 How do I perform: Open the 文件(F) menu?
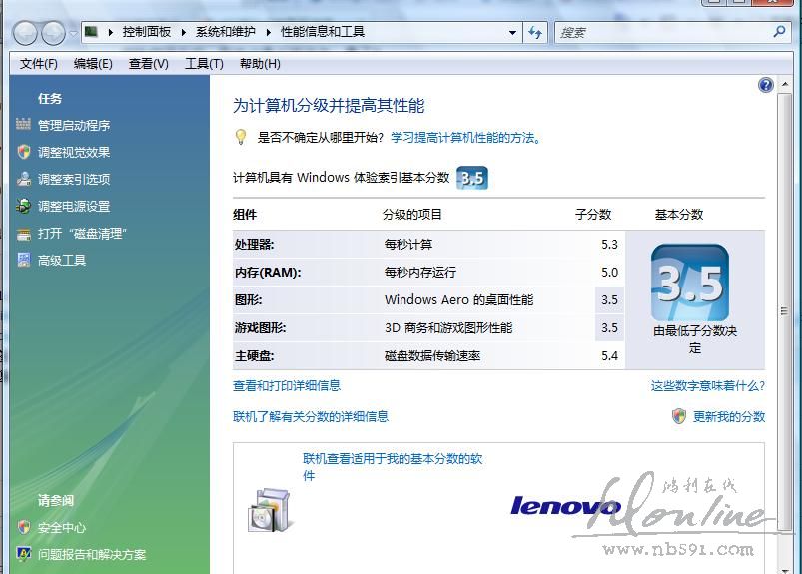pyautogui.click(x=39, y=64)
